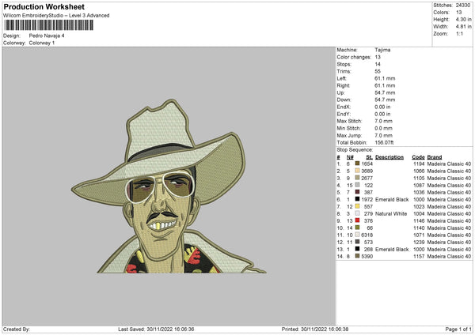Select the maroon swatch for stitch count 387
This screenshot has height=335, width=475.
click(357, 192)
